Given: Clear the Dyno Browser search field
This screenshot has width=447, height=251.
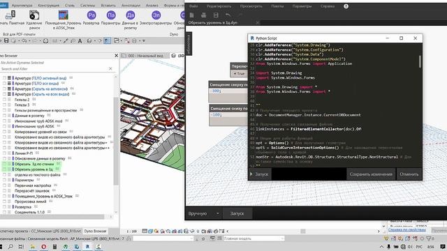Looking at the screenshot, I should (110, 68).
